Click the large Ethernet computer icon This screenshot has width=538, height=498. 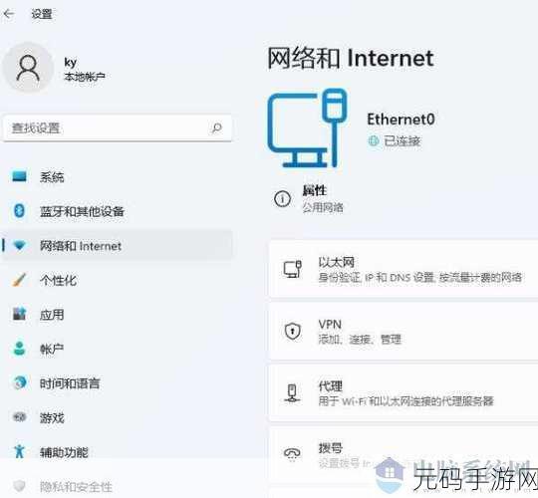pyautogui.click(x=308, y=128)
